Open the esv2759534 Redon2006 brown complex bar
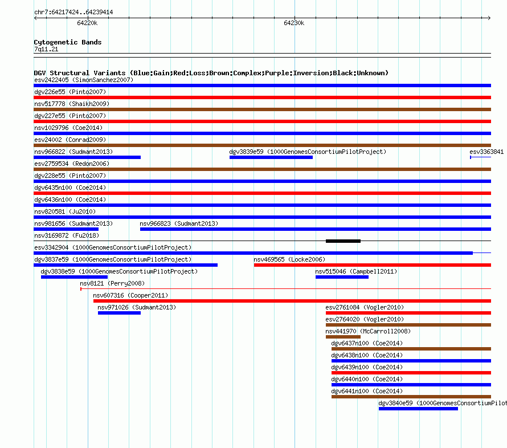This screenshot has width=507, height=448. point(262,169)
